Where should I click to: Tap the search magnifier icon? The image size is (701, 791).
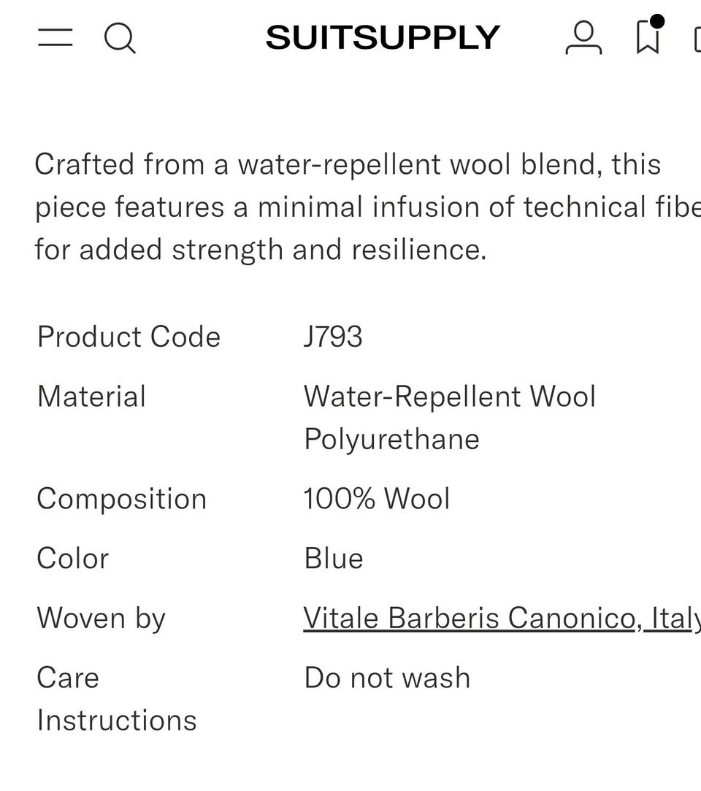coord(120,37)
